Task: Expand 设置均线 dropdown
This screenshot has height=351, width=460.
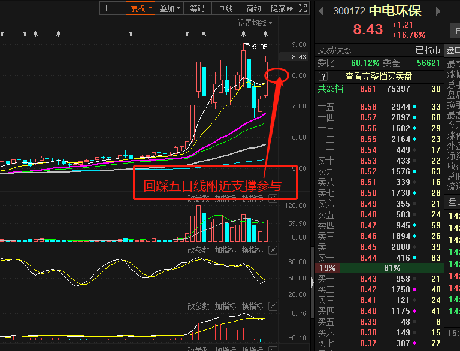Action: [x=255, y=23]
